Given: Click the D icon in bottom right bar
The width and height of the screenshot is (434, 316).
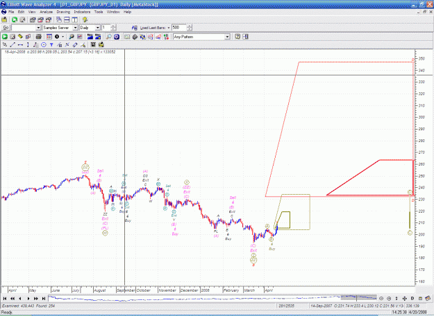Looking at the screenshot, I should (412, 298).
